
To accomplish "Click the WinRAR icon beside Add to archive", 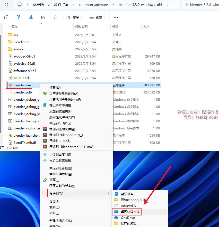I will (45, 129).
